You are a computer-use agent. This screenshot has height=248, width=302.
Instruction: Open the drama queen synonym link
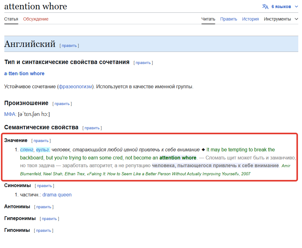coord(57,195)
